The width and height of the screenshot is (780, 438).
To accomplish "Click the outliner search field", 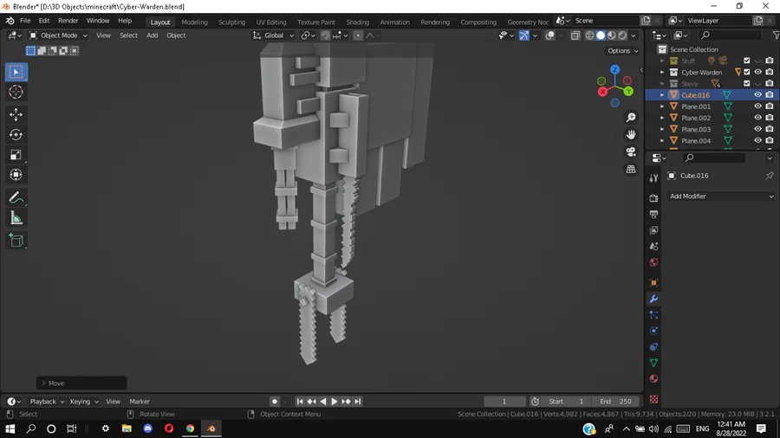I will coord(731,35).
